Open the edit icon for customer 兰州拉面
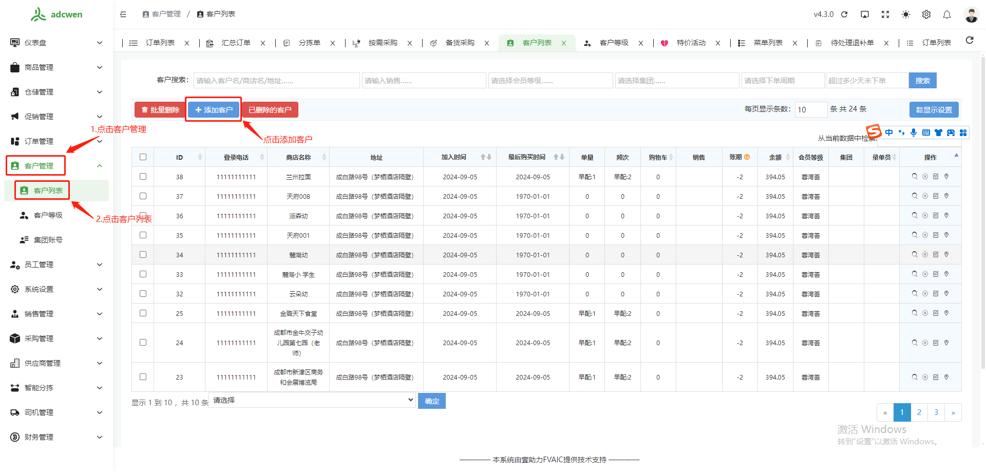 pyautogui.click(x=936, y=176)
